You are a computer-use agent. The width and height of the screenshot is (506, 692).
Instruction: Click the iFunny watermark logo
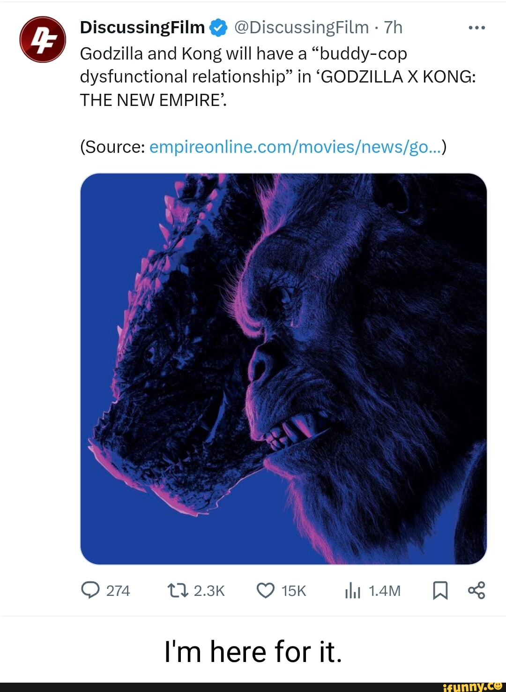[472, 686]
